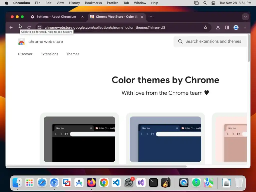Open the Discover section
Screen dimensions: 256x192
pyautogui.click(x=25, y=54)
